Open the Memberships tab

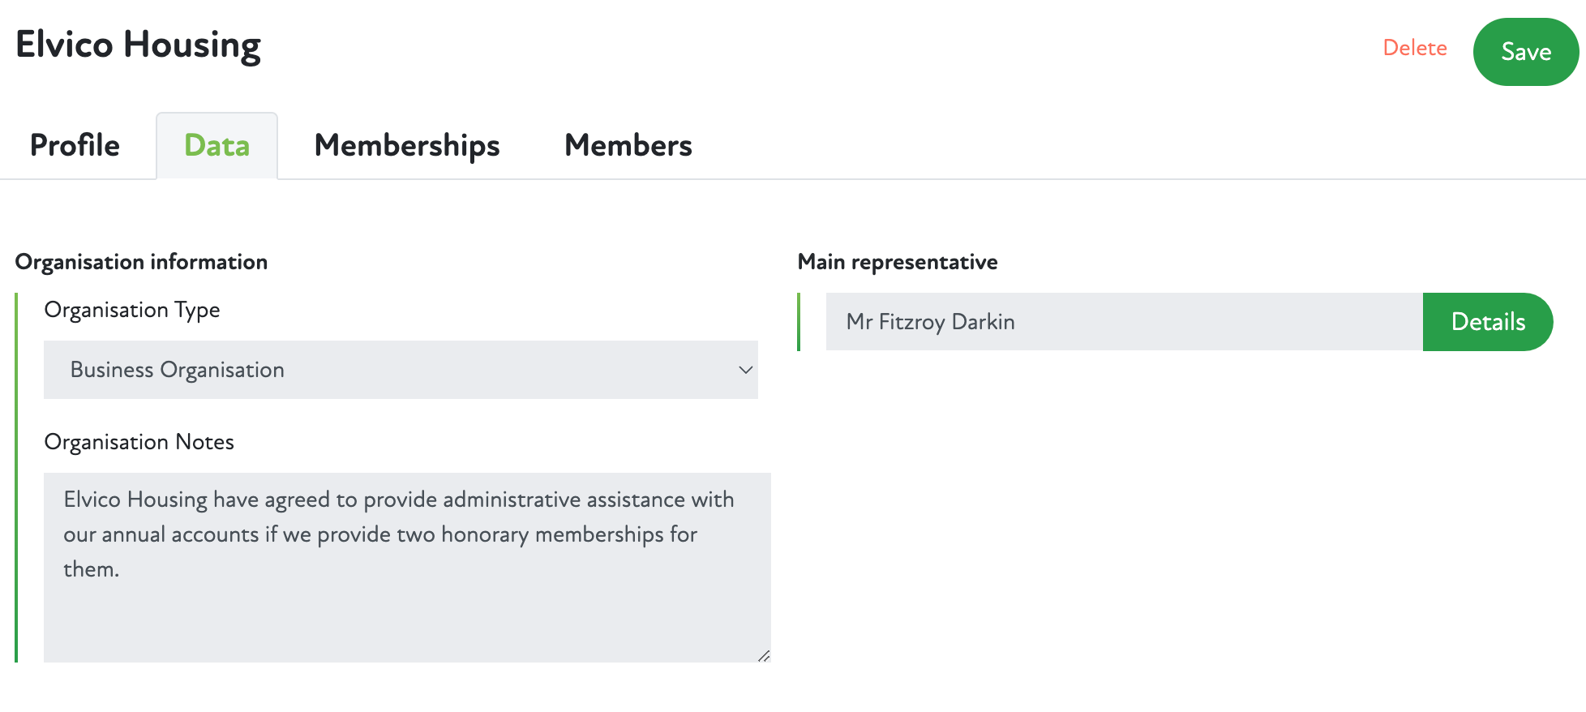pos(406,146)
